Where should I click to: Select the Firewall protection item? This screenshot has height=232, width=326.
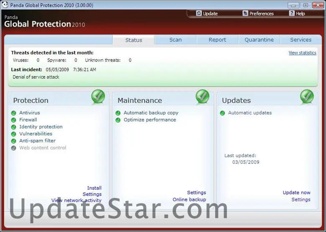(28, 120)
